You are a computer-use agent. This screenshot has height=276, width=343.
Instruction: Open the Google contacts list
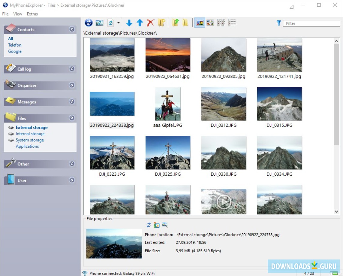tap(15, 51)
